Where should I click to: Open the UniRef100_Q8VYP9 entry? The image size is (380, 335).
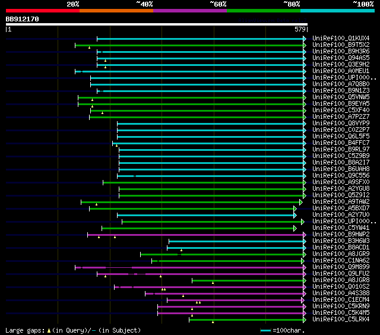click(341, 124)
